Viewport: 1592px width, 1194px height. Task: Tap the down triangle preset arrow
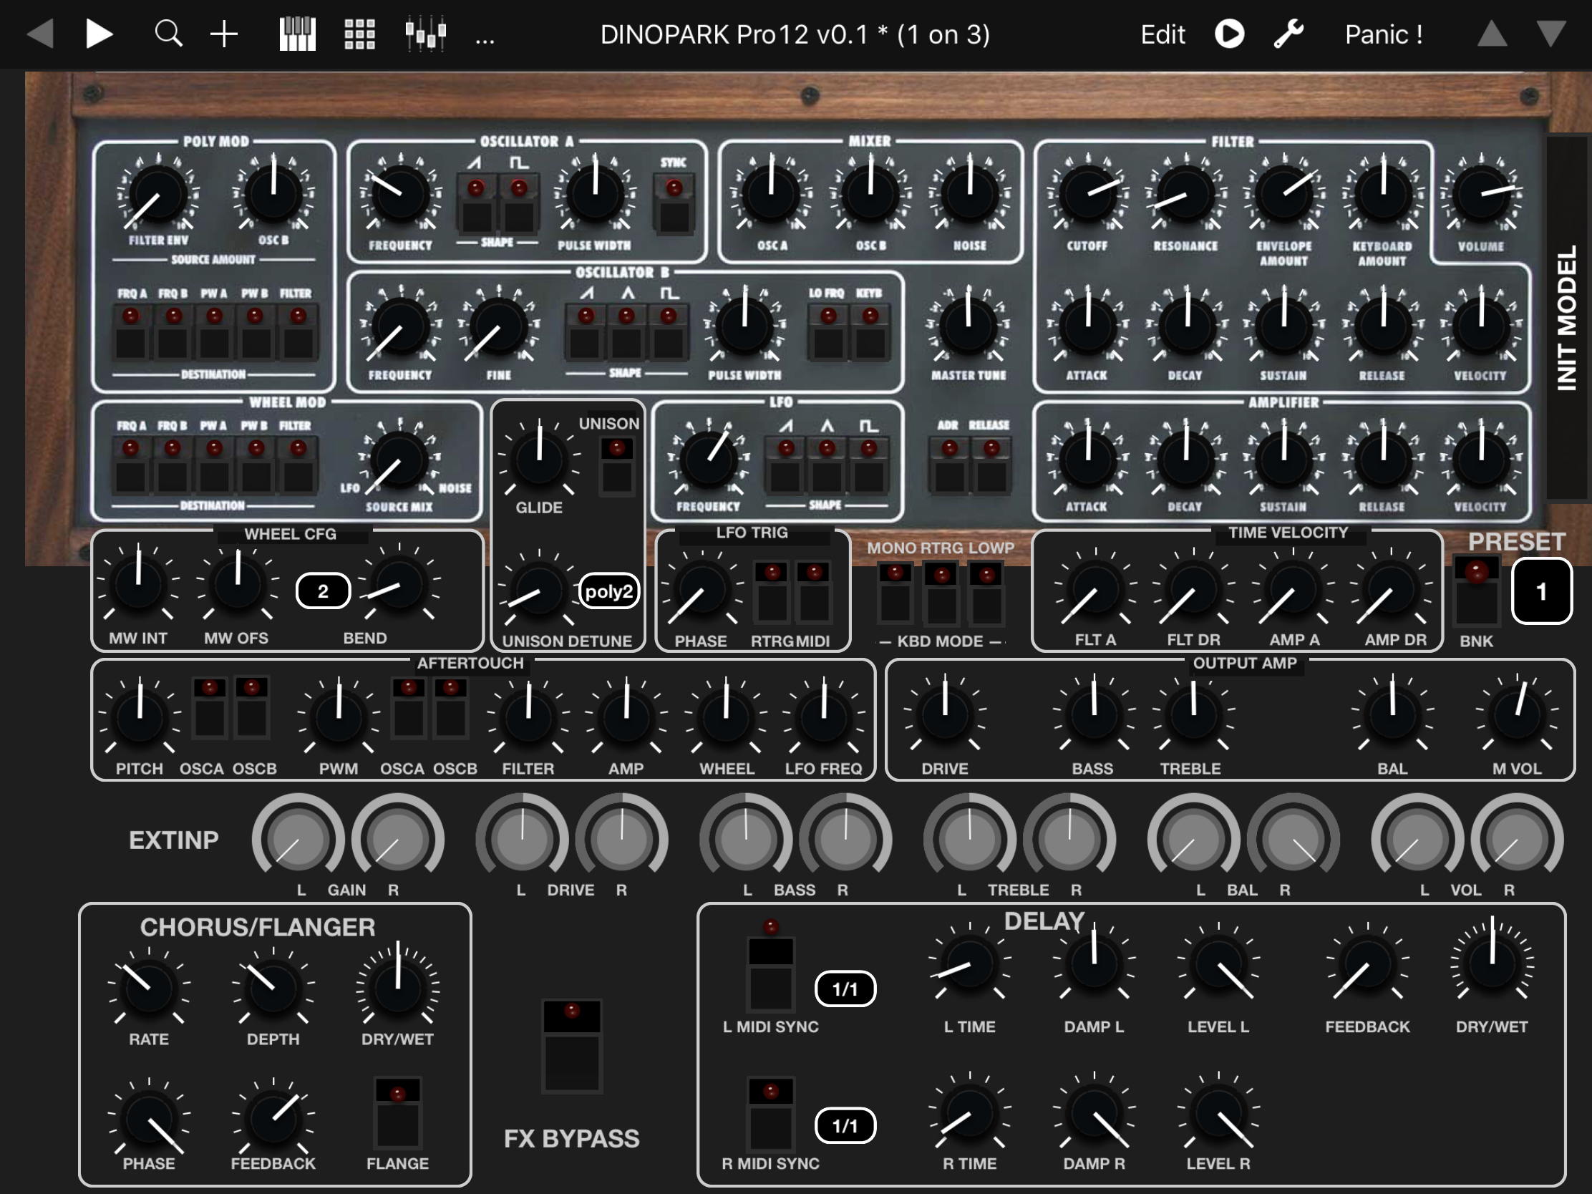point(1551,34)
